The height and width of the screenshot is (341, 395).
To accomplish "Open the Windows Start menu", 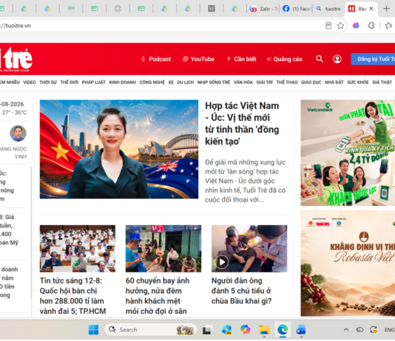I will 93,330.
